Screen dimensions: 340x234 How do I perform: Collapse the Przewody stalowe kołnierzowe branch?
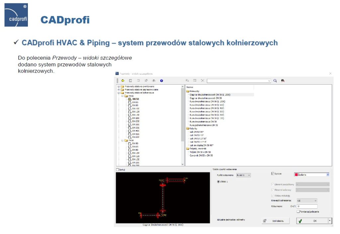point(118,93)
